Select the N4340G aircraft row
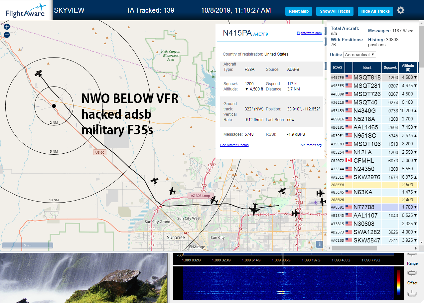 pos(374,111)
